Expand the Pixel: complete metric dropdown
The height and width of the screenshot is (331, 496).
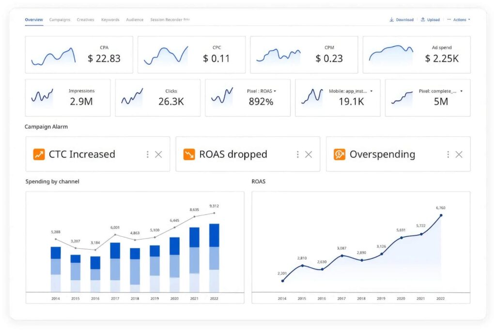[x=462, y=91]
